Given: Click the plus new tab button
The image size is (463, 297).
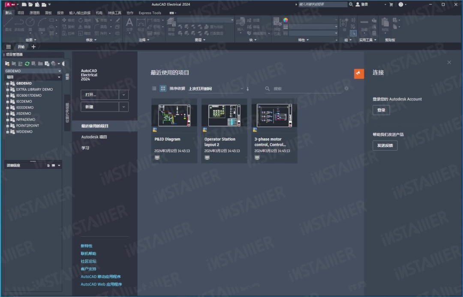Looking at the screenshot, I should coord(33,47).
